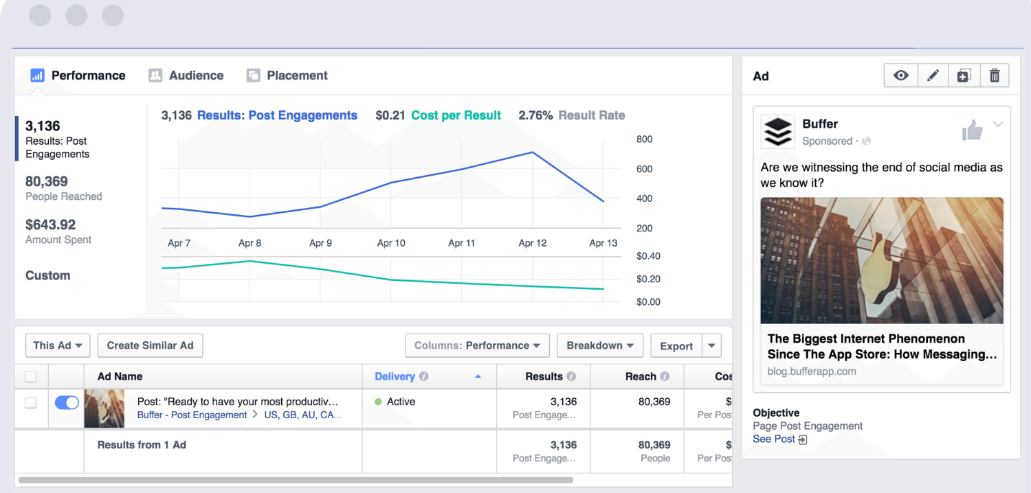Viewport: 1031px width, 493px height.
Task: Check the select-all checkbox in table header
Action: click(x=30, y=377)
